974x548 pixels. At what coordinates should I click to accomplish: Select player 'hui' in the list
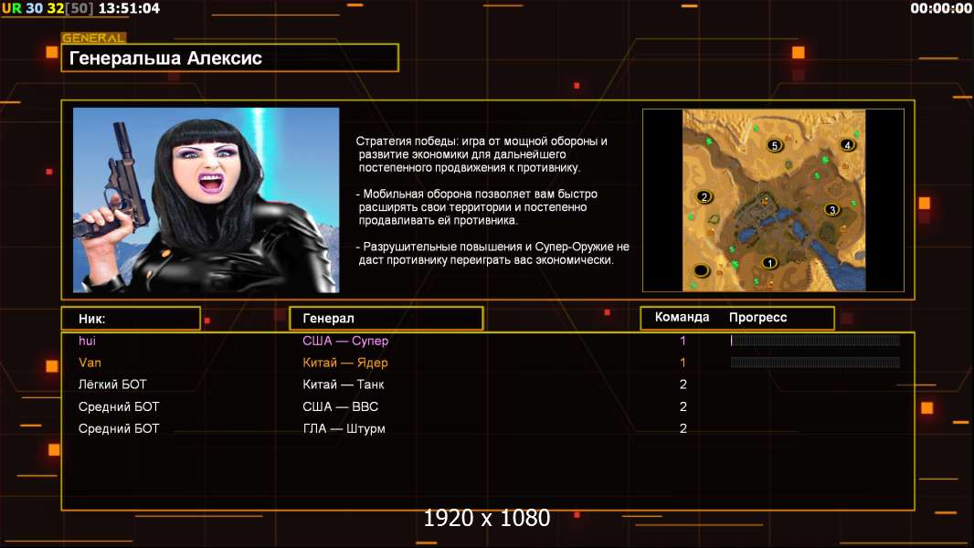87,341
